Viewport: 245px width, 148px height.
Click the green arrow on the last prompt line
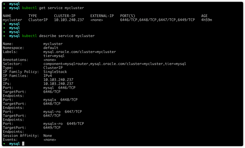[4, 144]
